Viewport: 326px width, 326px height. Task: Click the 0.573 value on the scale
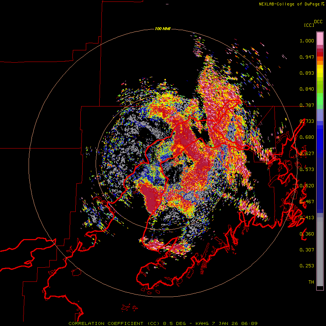coord(307,169)
